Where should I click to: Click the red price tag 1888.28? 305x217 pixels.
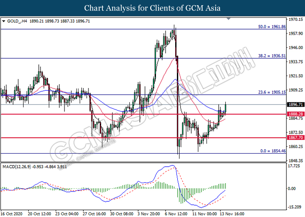coord(295,114)
